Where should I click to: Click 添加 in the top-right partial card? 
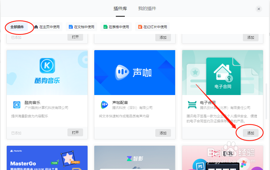250,37
